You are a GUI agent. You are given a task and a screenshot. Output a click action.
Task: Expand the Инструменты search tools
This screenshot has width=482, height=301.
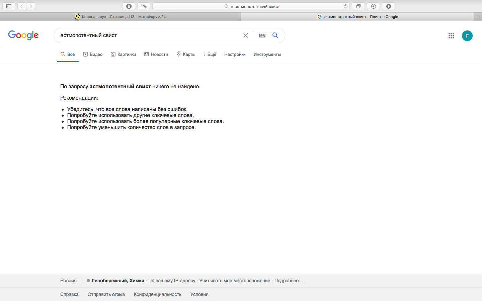(x=267, y=54)
